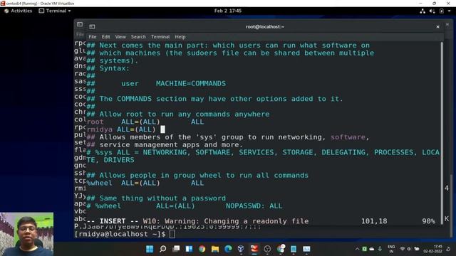This screenshot has height=256, width=456.
Task: Open the Search menu in terminal
Action: pos(138,37)
